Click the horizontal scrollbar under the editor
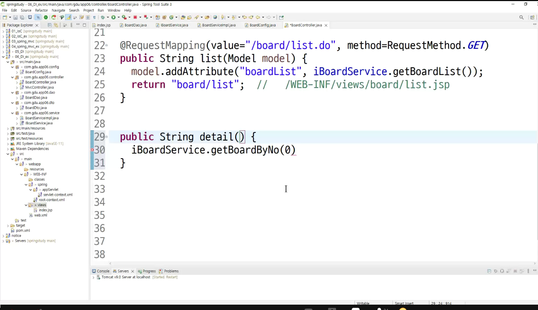The width and height of the screenshot is (538, 310). pos(323,263)
